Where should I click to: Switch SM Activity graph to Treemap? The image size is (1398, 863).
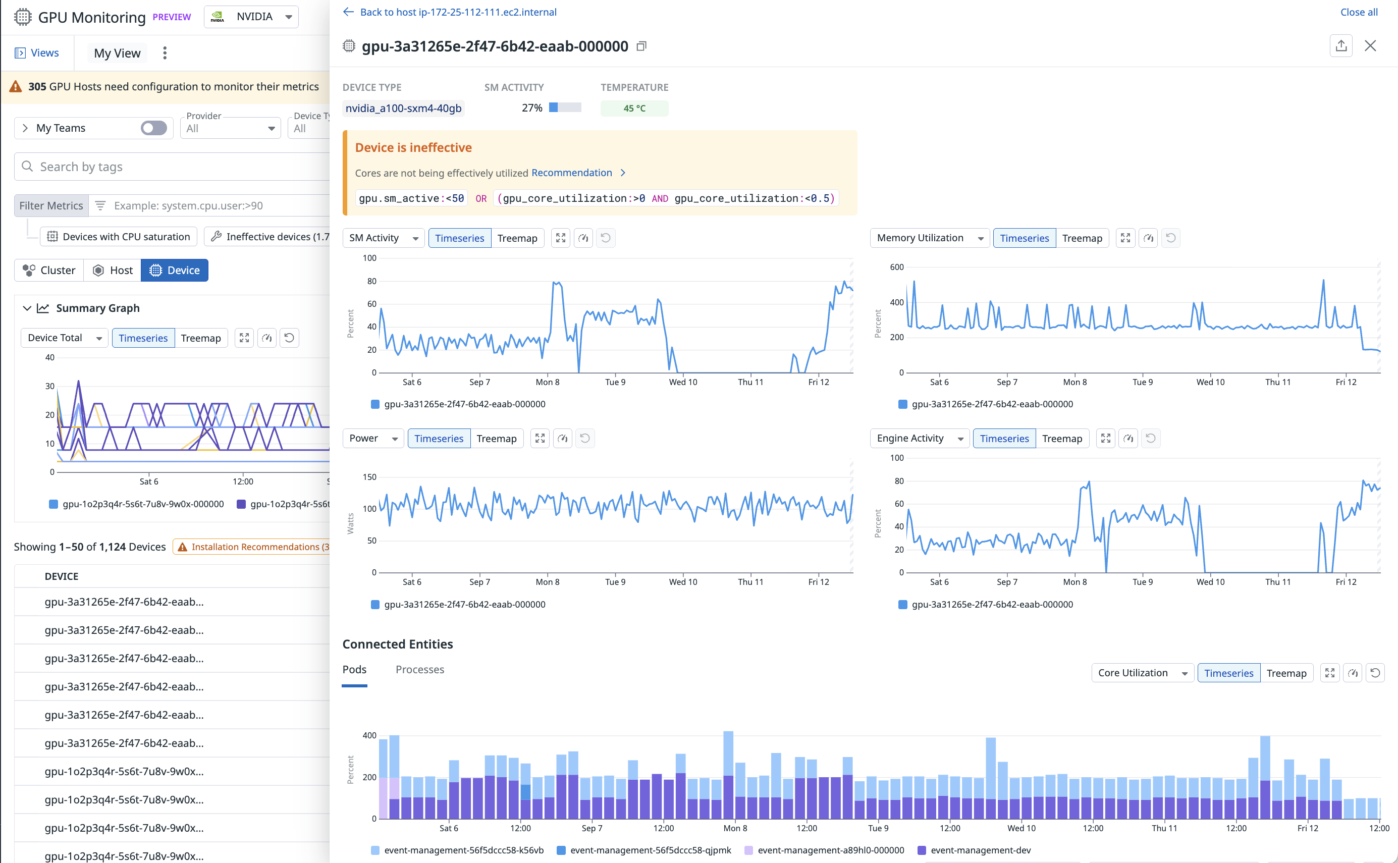(x=517, y=238)
